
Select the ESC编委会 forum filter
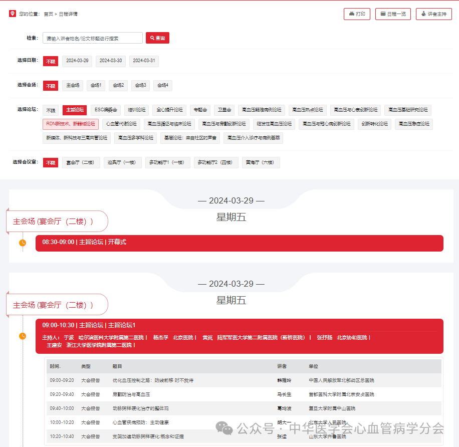[x=106, y=110]
